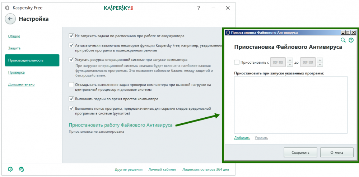
Task: Minimize the Приостановка Файлового Антивируса dialog
Action: (x=343, y=33)
